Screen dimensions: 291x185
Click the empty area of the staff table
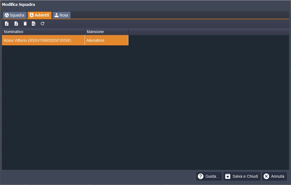[x=145, y=107]
